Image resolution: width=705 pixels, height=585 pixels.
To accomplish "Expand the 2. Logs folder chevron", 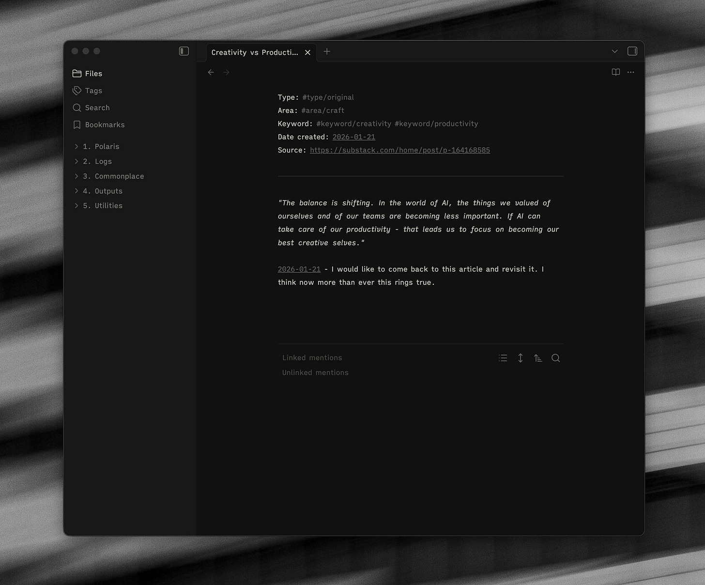I will [x=77, y=161].
